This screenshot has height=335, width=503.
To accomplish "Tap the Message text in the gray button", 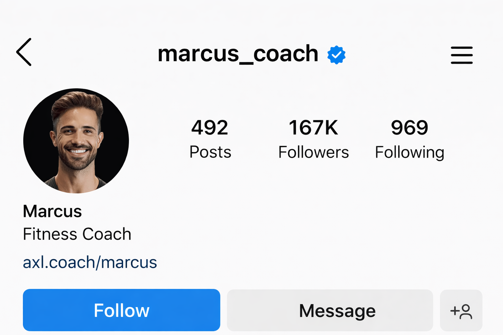I will tap(337, 311).
